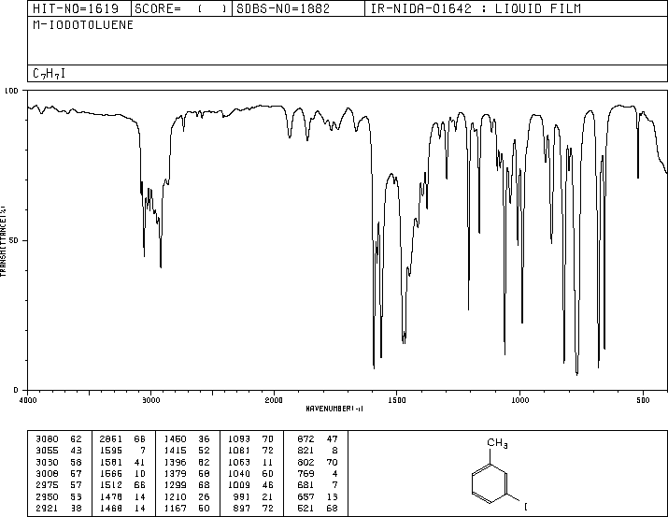Select peak table entry 2921
This screenshot has width=668, height=517.
[x=48, y=508]
